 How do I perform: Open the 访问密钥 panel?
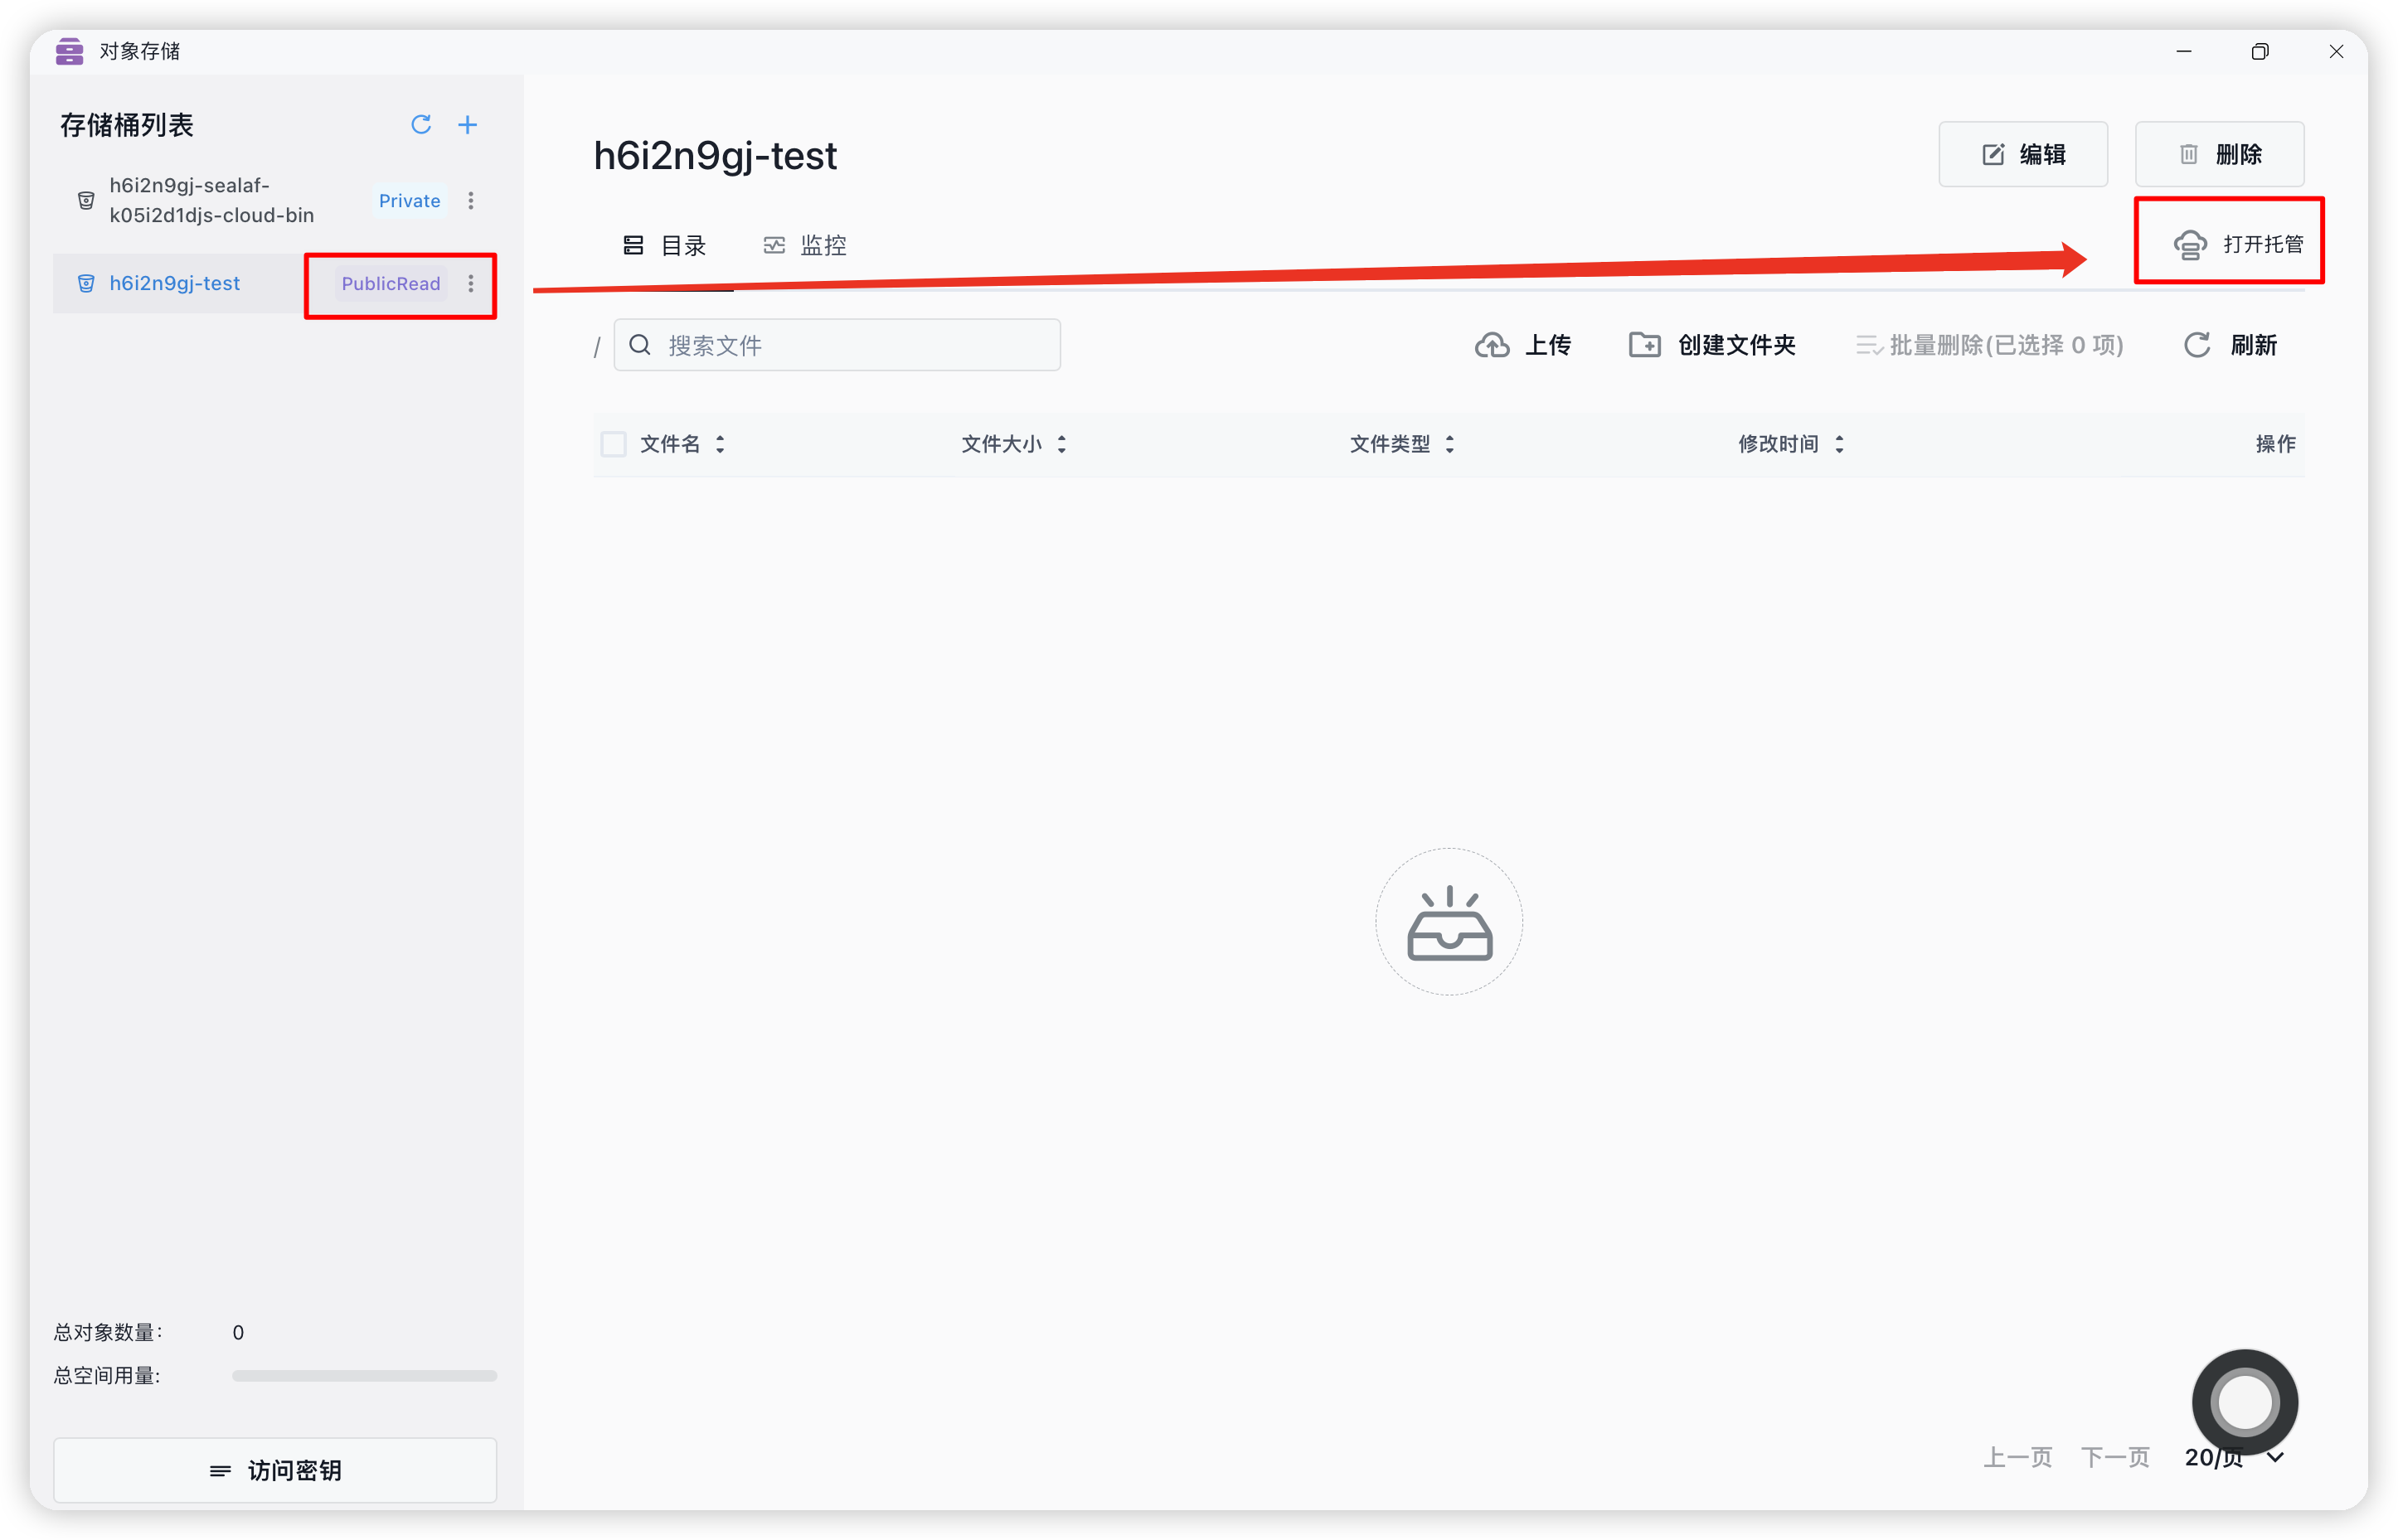coord(275,1470)
